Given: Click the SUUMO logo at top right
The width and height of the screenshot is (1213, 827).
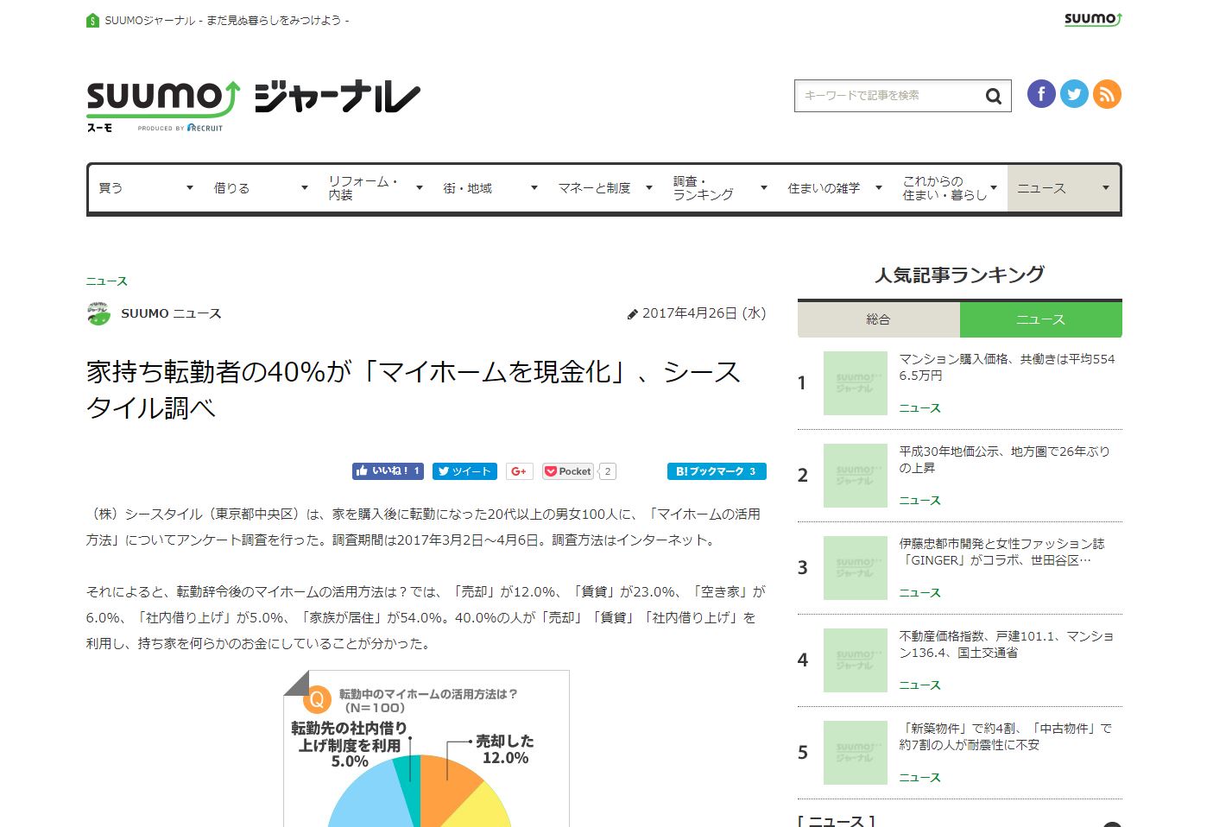Looking at the screenshot, I should (1092, 19).
